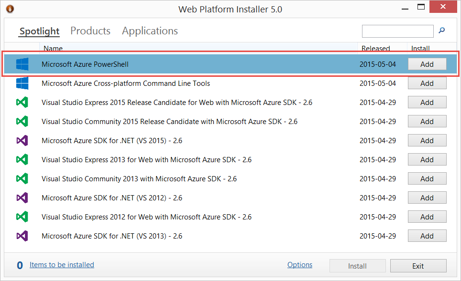The height and width of the screenshot is (281, 461).
Task: Click icon for Visual Studio Express 2015 RC for Web
Action: [x=22, y=103]
